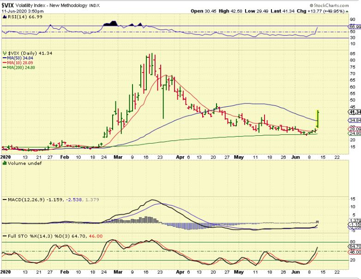Click the MACD(12,26,9) legend label
The image size is (361, 279).
pos(26,200)
